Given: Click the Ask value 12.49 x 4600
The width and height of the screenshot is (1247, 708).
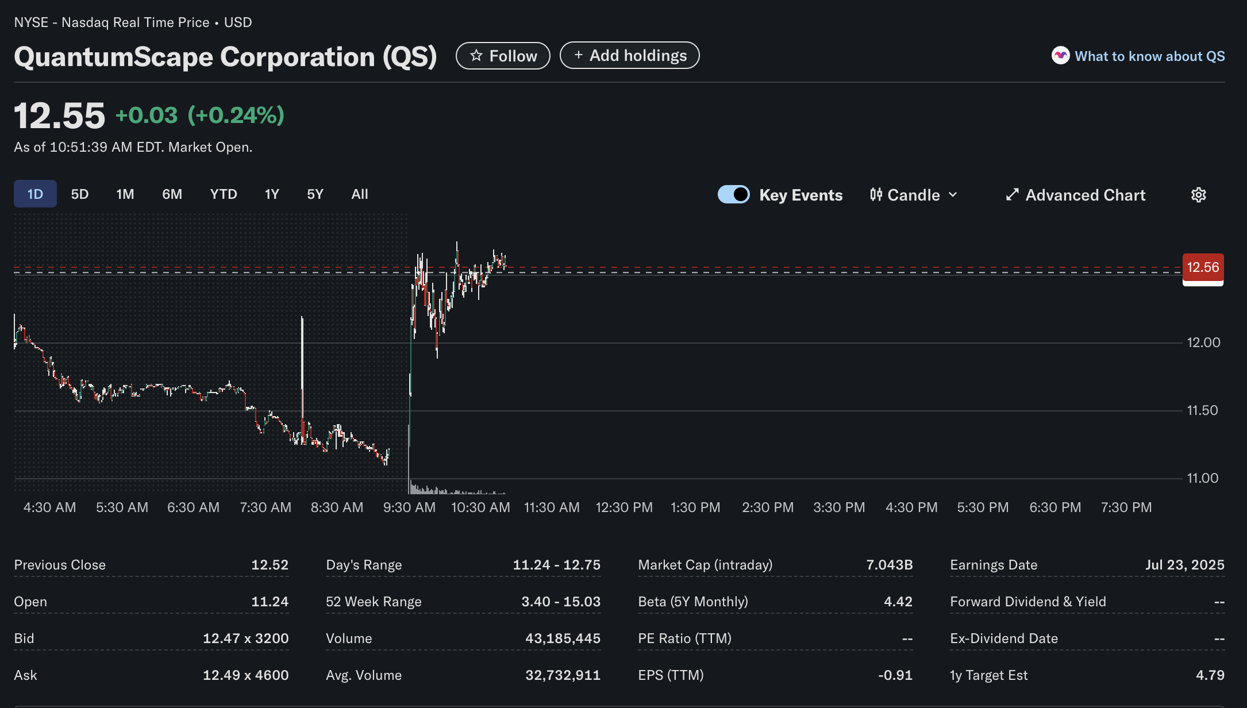Looking at the screenshot, I should [246, 675].
